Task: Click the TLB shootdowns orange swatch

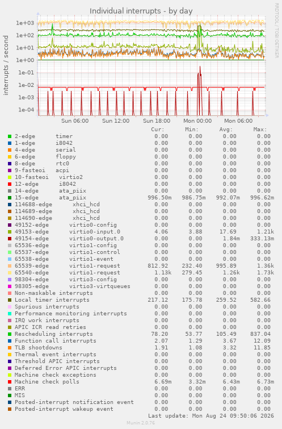Action: click(10, 348)
